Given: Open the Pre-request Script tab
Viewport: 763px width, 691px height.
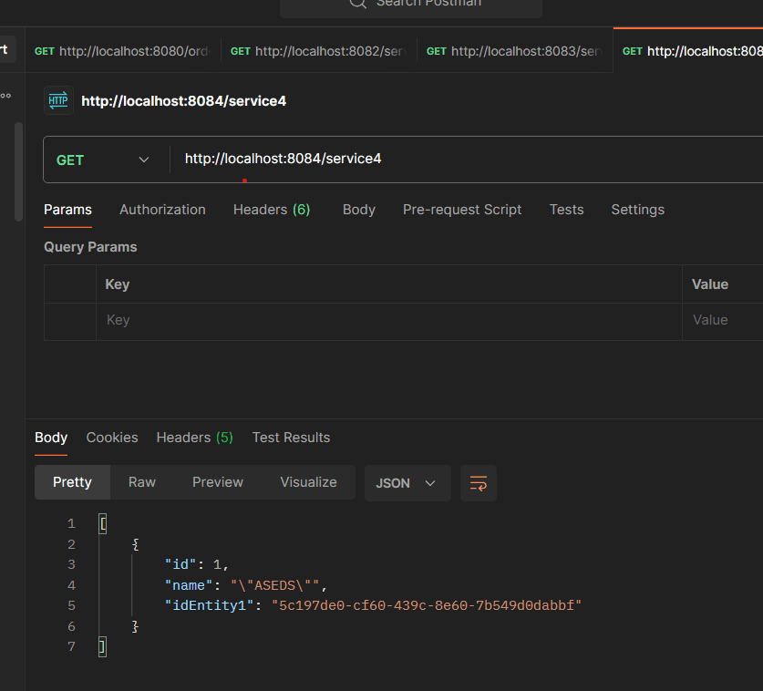Looking at the screenshot, I should click(x=462, y=210).
